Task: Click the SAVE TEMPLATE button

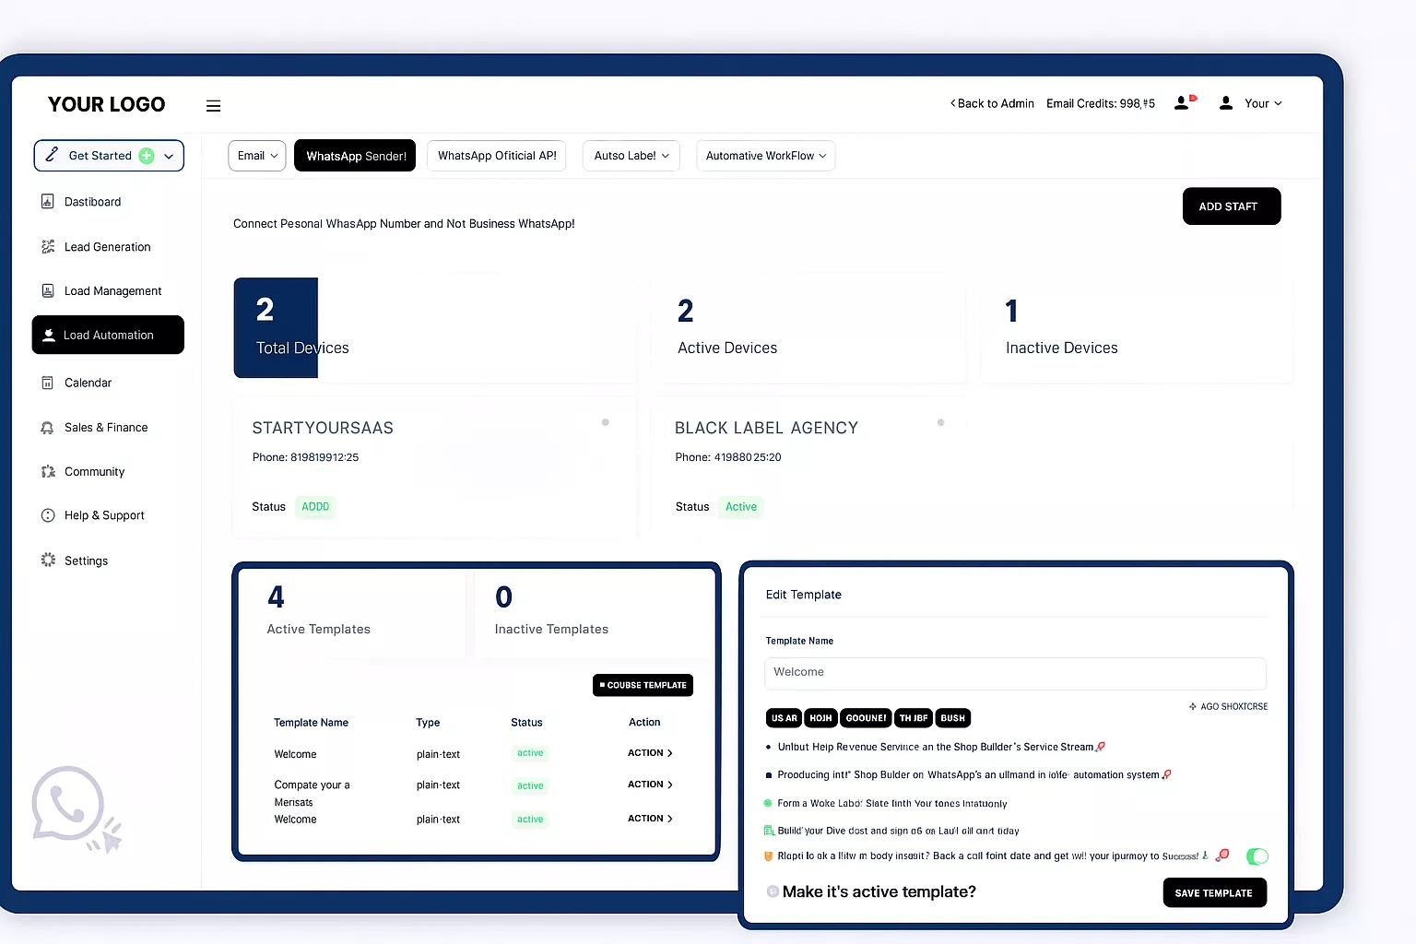Action: (x=1213, y=892)
